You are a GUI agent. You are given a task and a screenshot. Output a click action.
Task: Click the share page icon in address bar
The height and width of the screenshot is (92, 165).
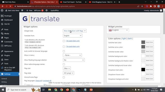[138, 6]
